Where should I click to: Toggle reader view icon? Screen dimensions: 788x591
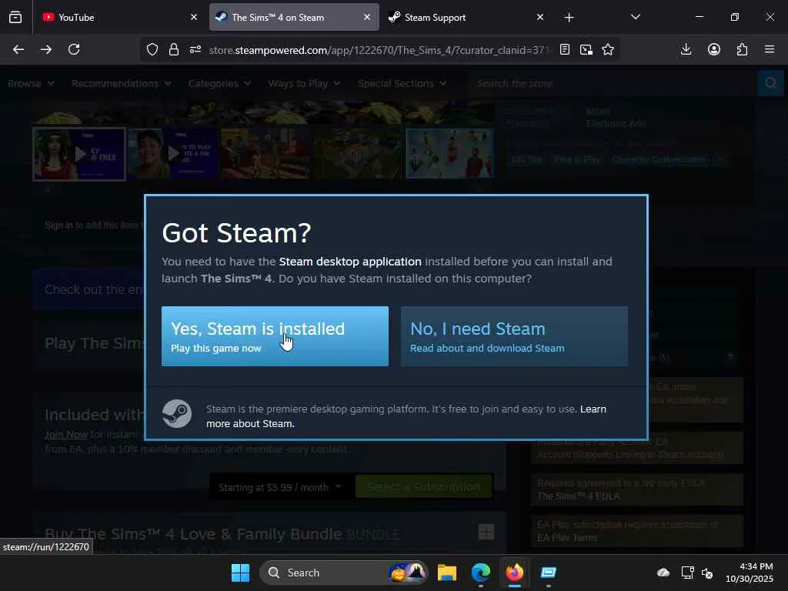pyautogui.click(x=565, y=49)
